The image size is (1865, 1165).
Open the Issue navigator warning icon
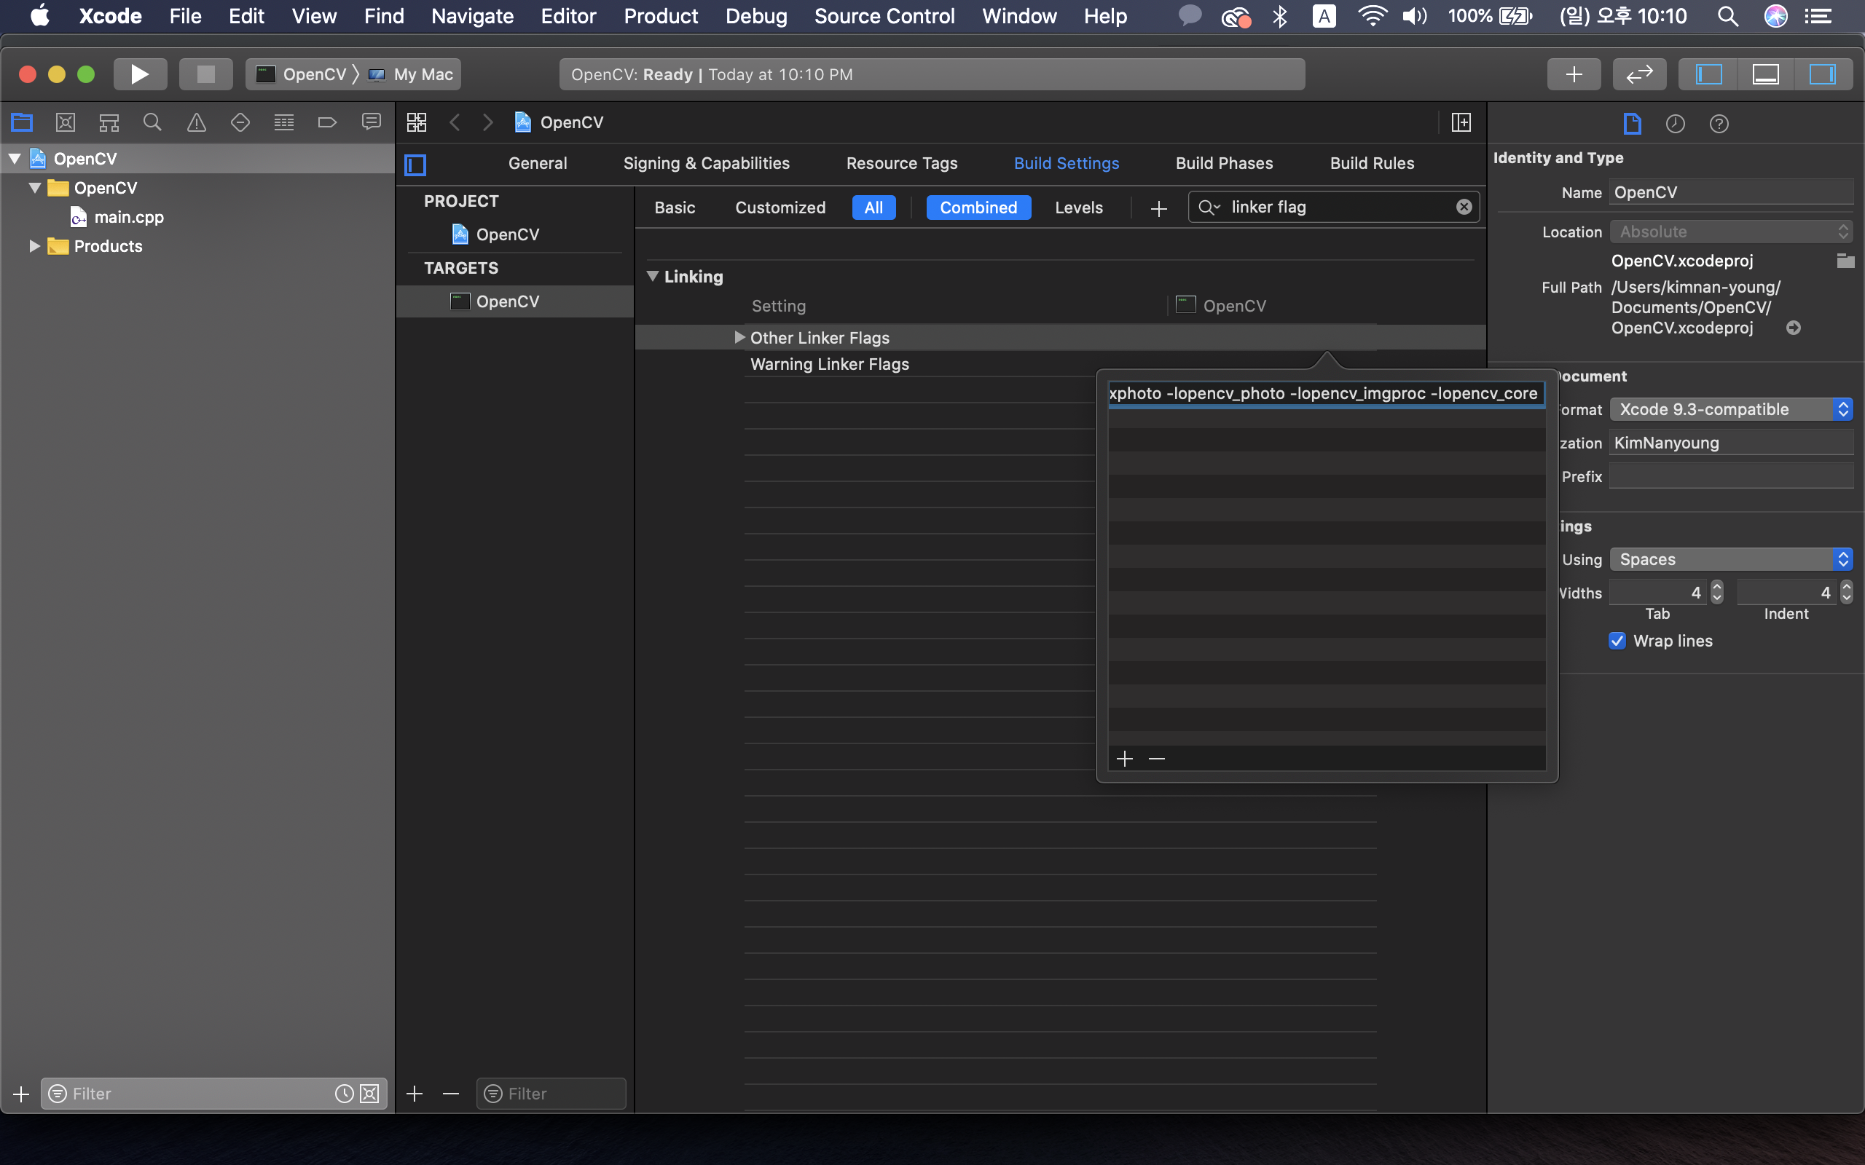197,122
